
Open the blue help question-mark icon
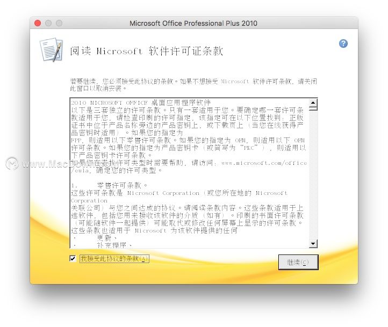pyautogui.click(x=343, y=43)
